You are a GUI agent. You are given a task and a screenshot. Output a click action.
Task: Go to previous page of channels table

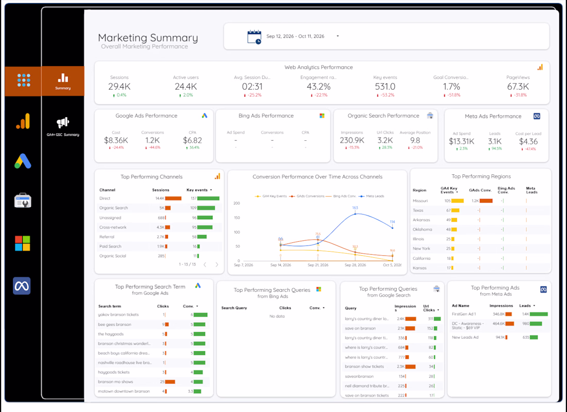(x=205, y=265)
